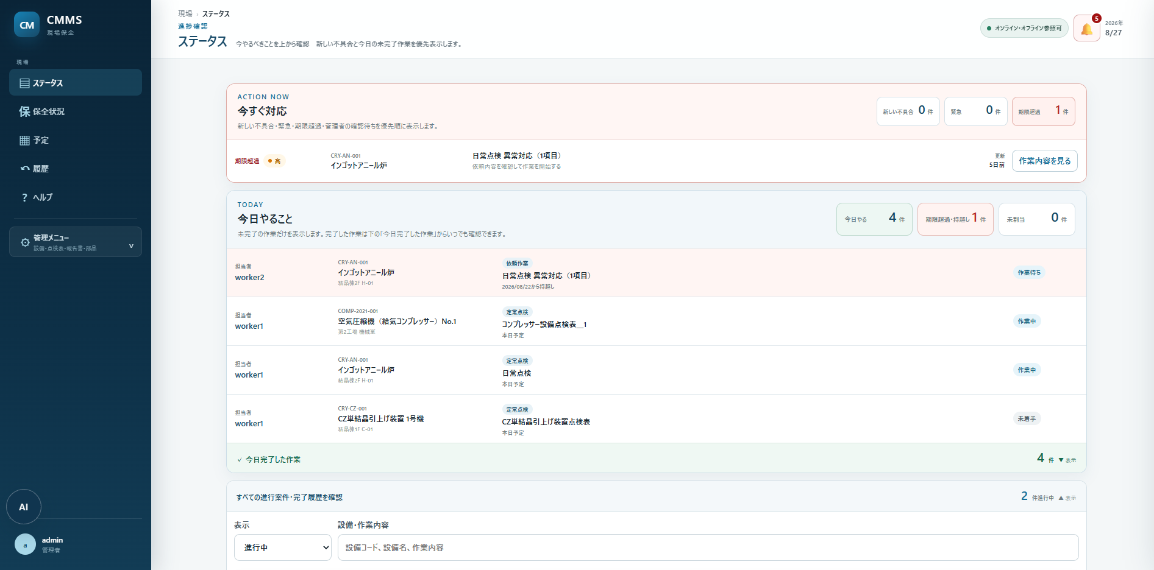Viewport: 1154px width, 570px height.
Task: Open CZ単結晶引上げ装置点検表 task row
Action: 657,419
